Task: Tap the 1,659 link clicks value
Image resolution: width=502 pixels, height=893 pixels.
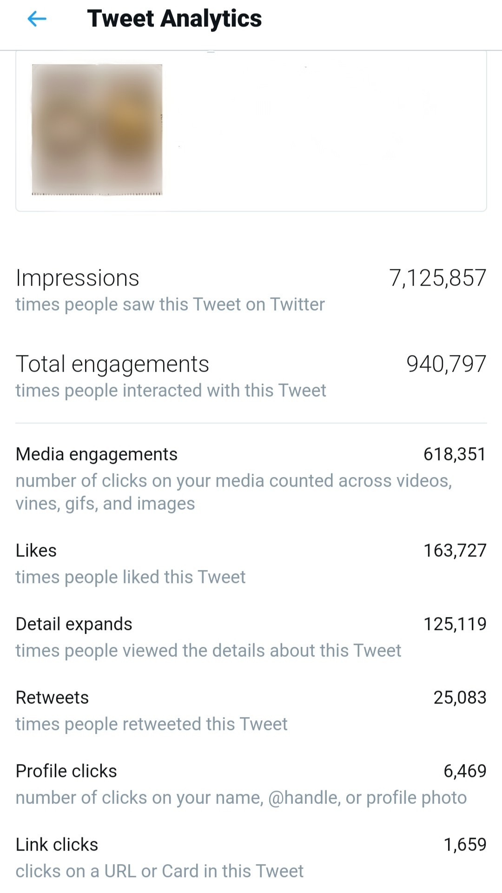Action: 465,845
